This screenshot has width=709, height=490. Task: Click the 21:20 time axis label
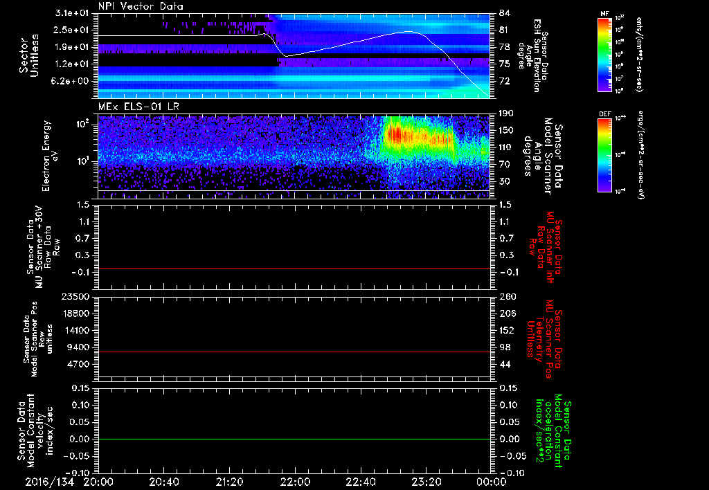[229, 482]
